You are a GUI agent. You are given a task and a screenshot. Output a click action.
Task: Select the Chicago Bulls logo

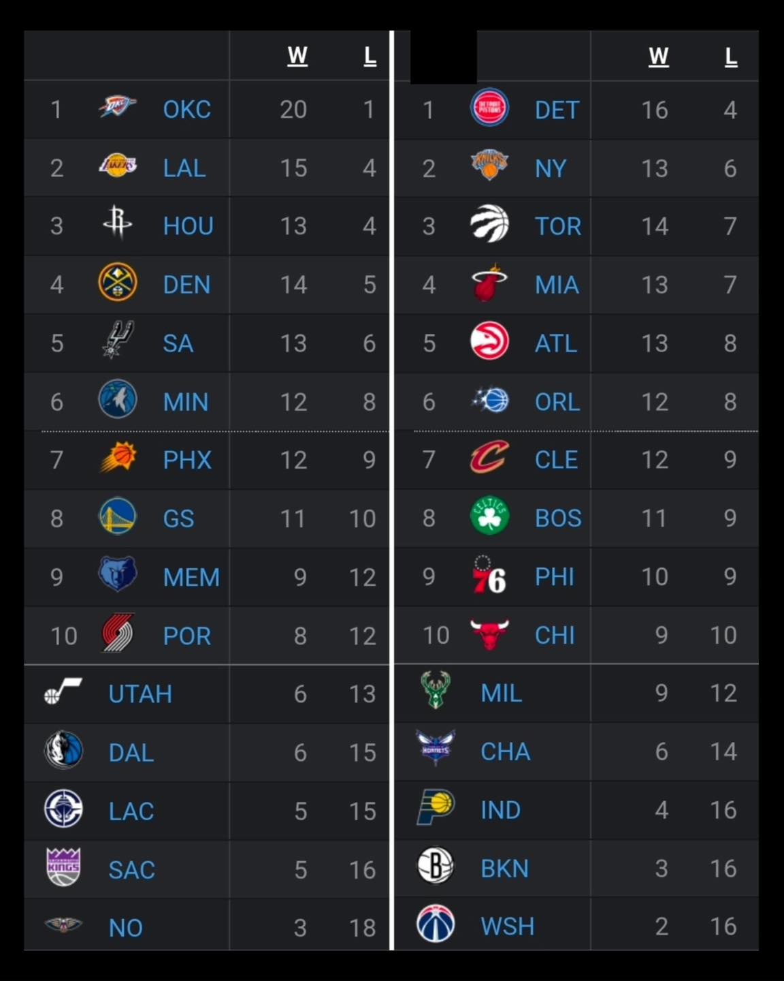[489, 634]
